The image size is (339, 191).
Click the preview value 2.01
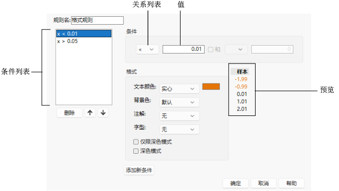(x=242, y=109)
